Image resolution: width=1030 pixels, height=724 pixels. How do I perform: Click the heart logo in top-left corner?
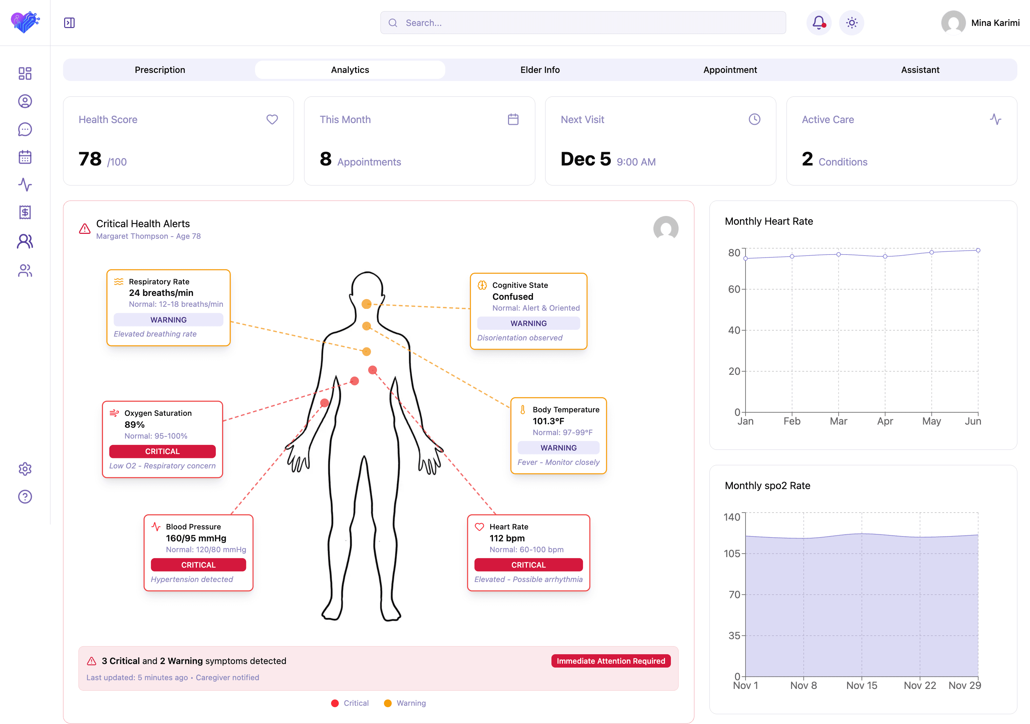pyautogui.click(x=25, y=22)
